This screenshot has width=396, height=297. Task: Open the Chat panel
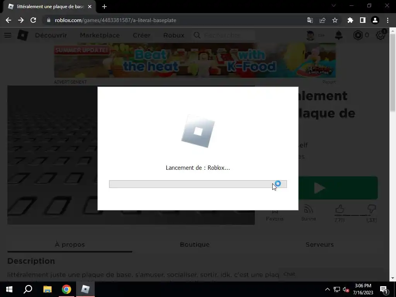tap(331, 274)
